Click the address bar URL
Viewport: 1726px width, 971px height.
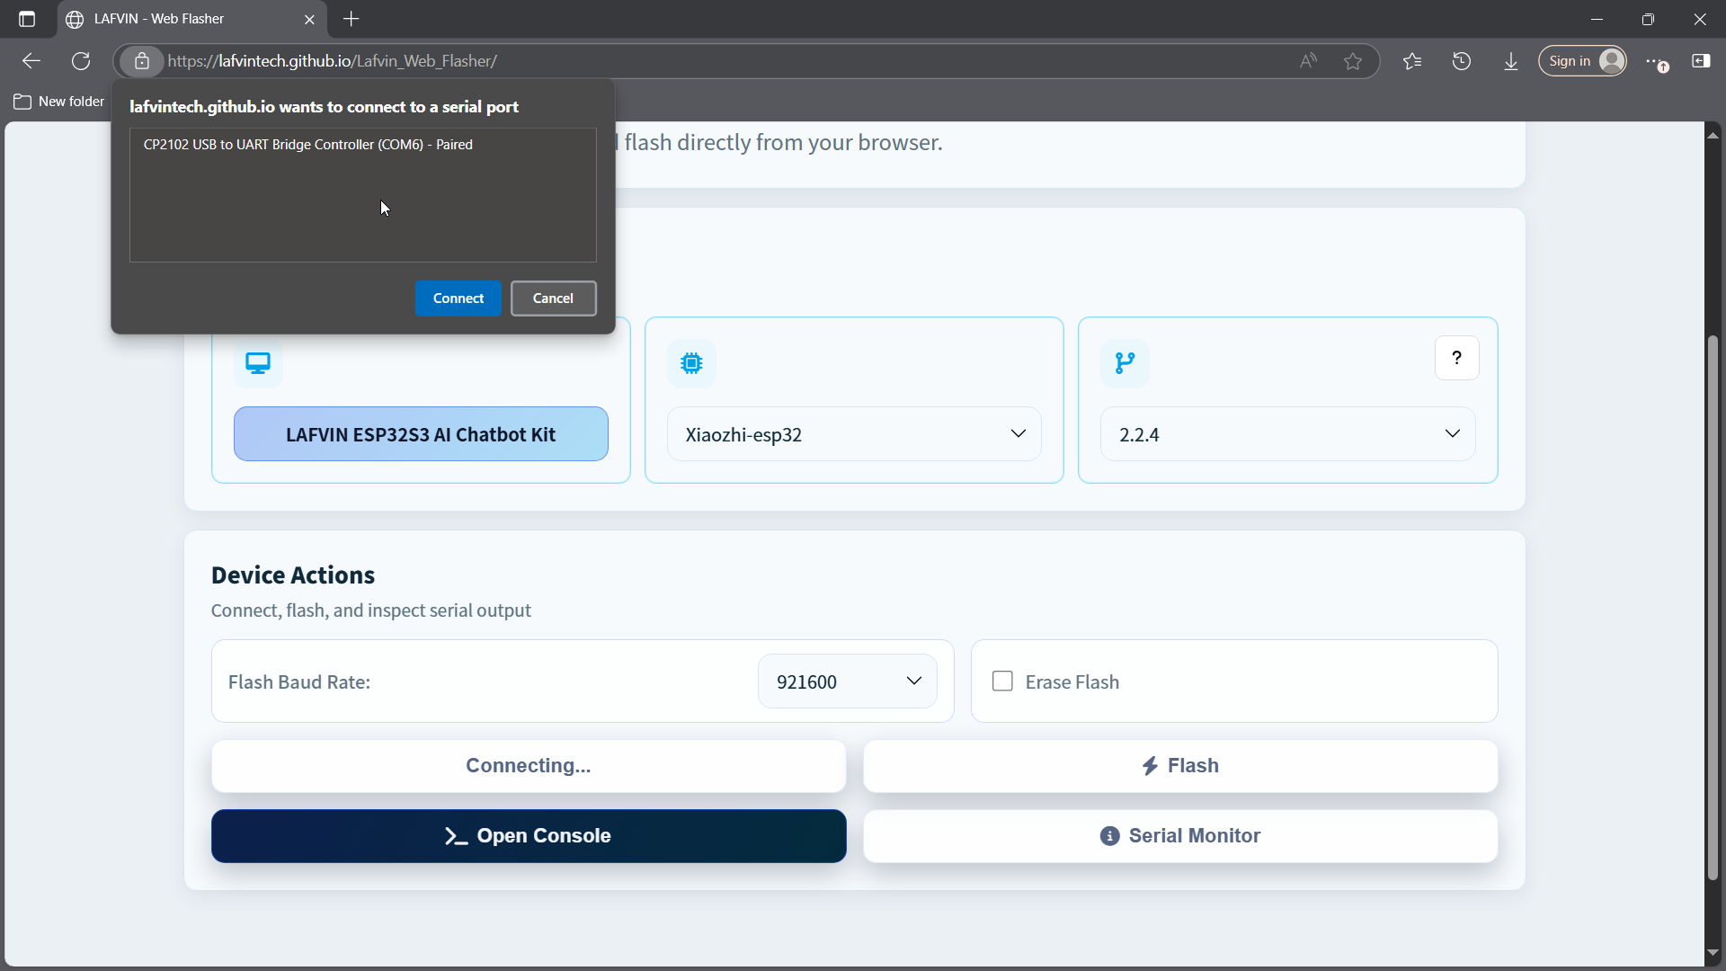pyautogui.click(x=333, y=61)
